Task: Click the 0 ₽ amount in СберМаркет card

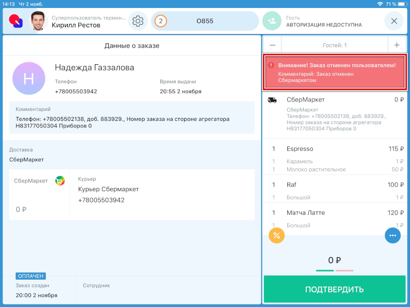Action: click(x=21, y=209)
